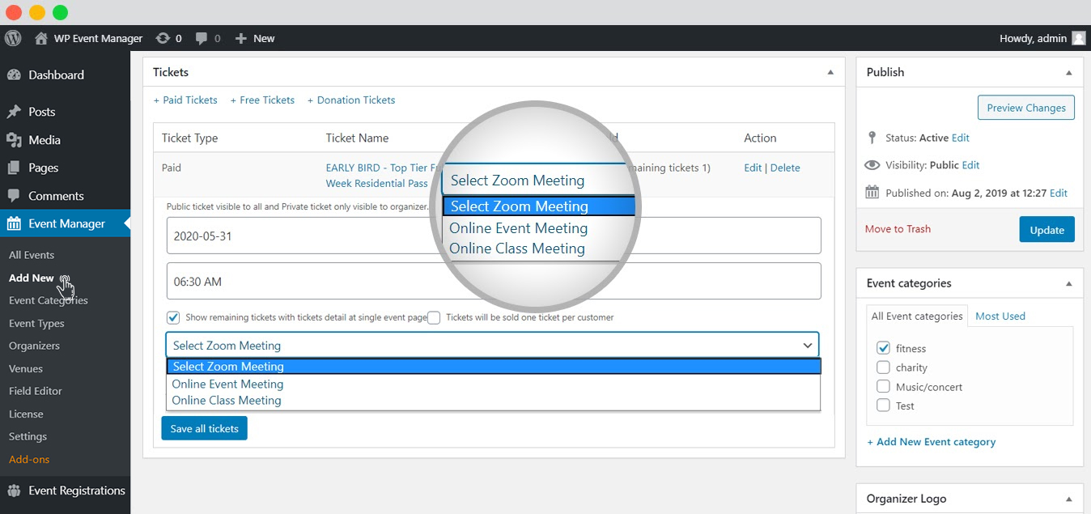Viewport: 1091px width, 514px height.
Task: Click the 06:30 AM time field
Action: pos(494,281)
